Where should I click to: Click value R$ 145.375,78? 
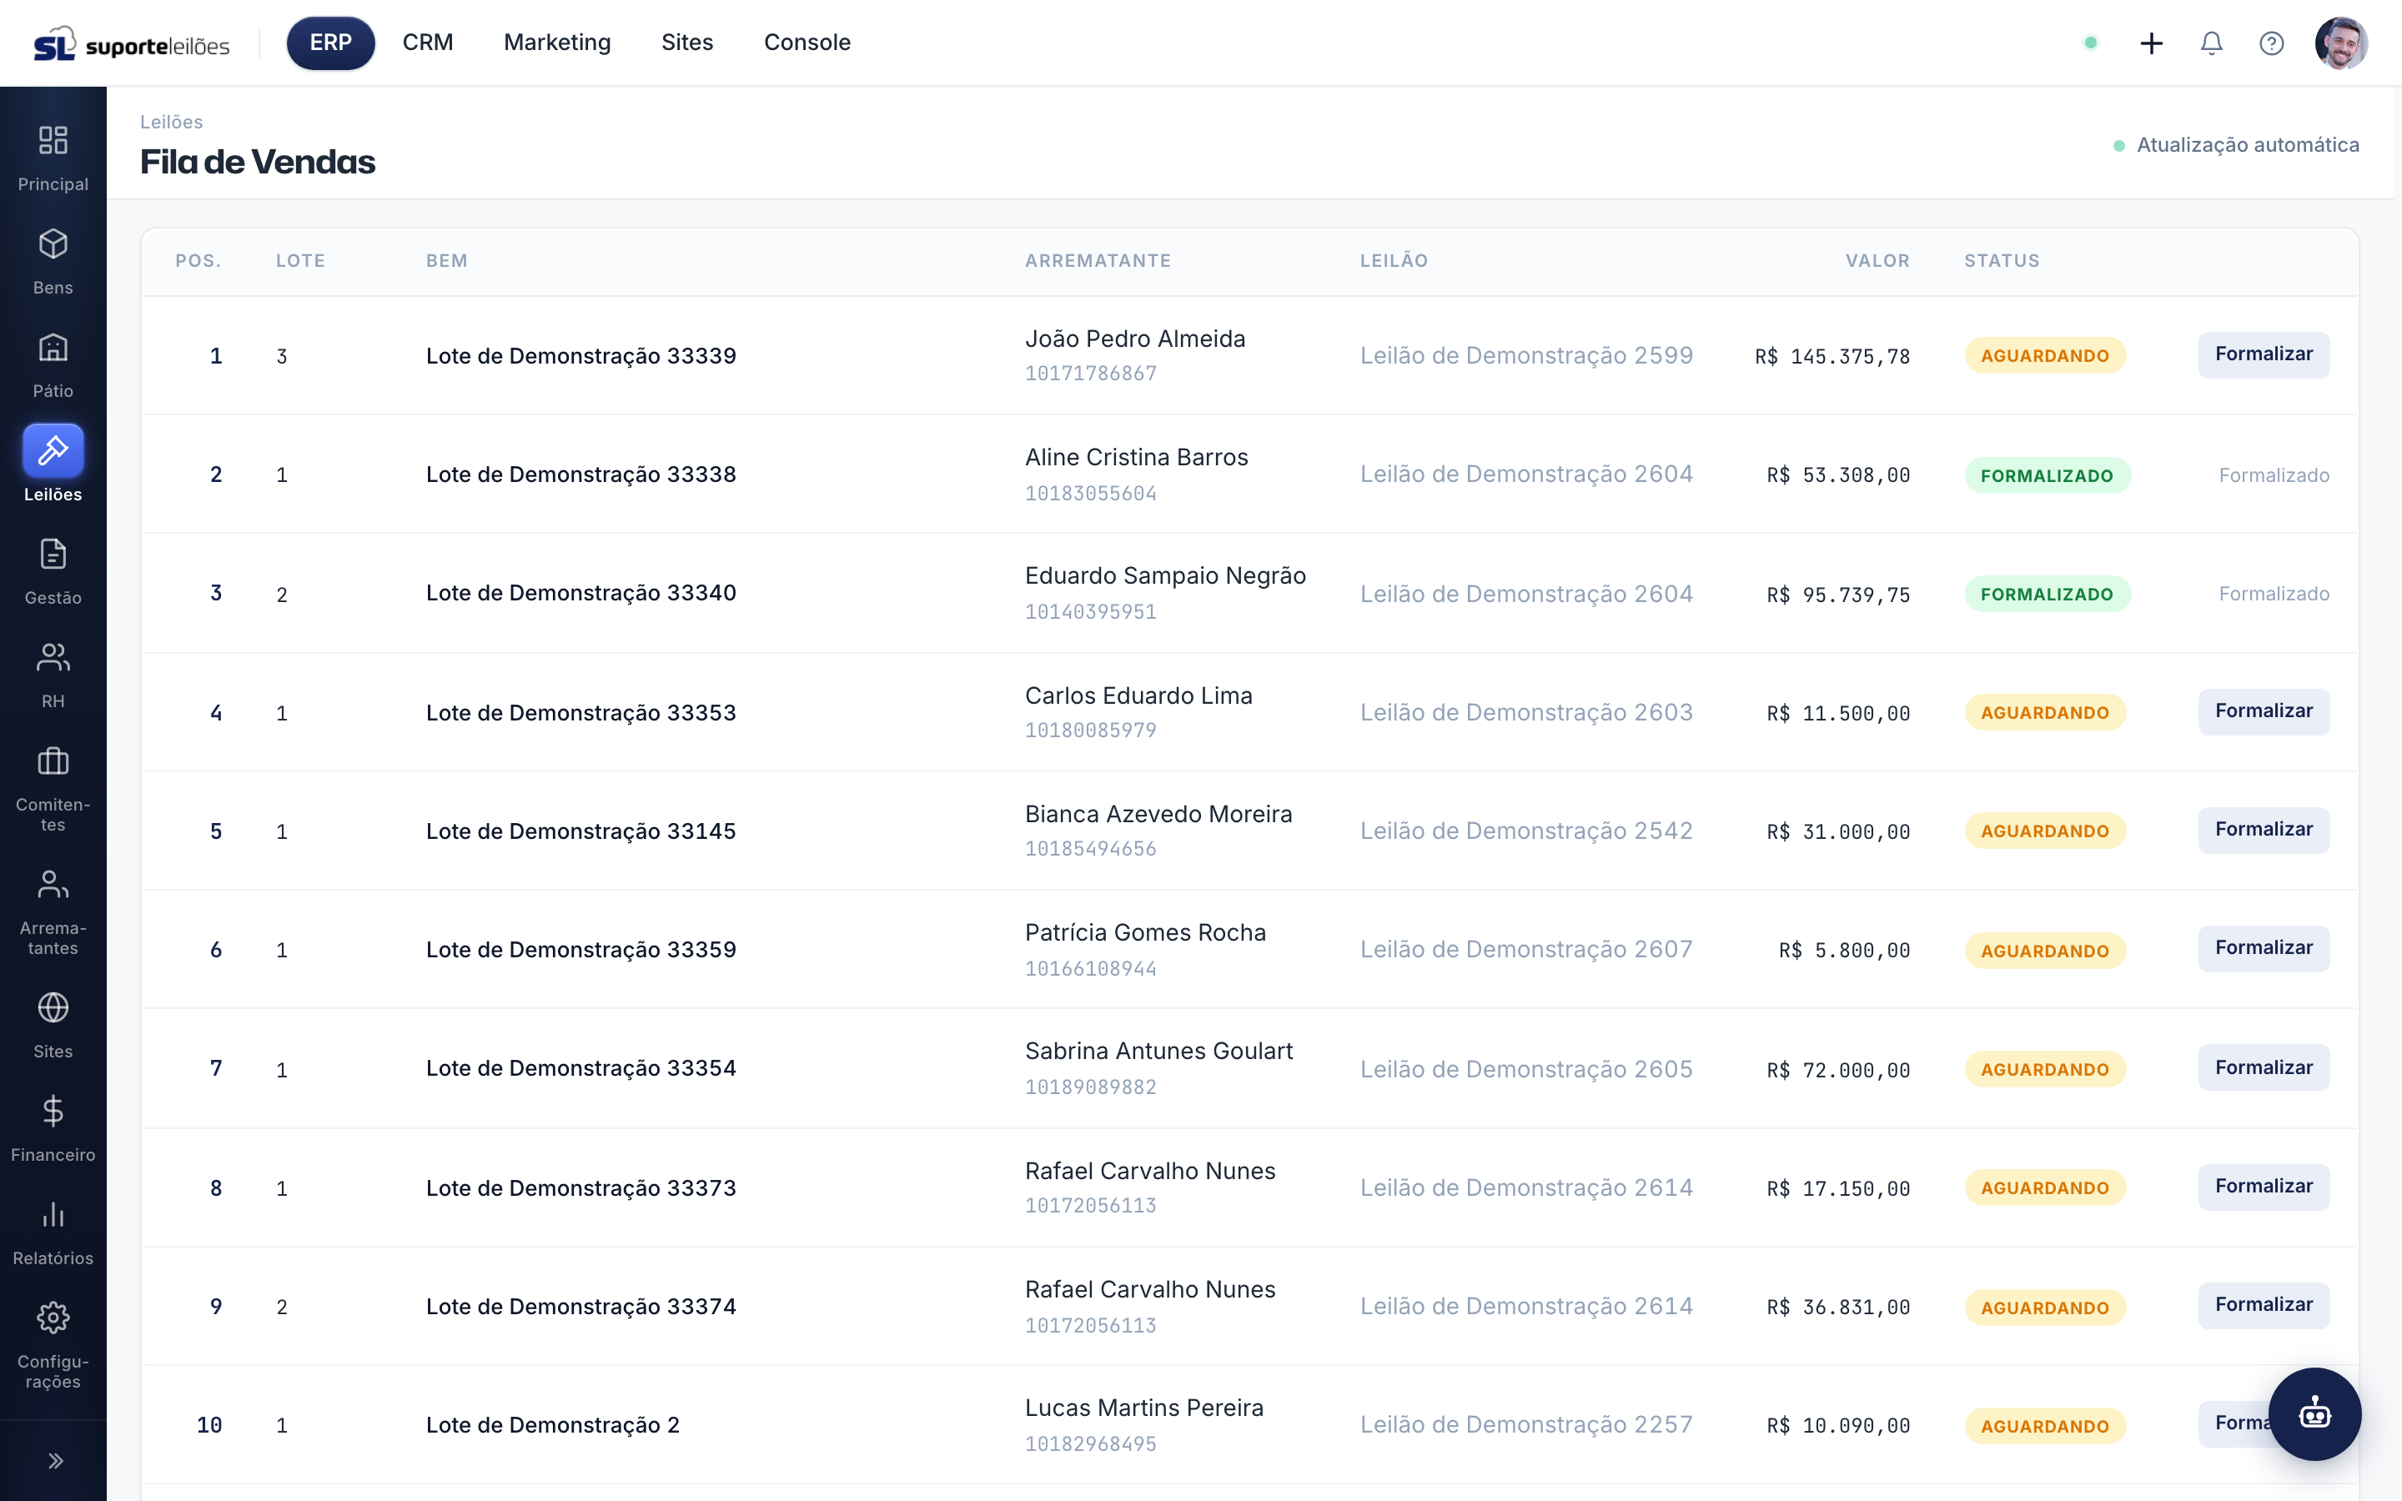[x=1832, y=356]
